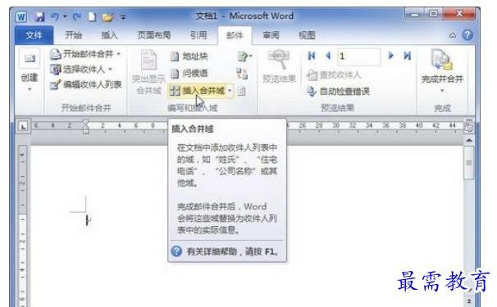This screenshot has height=307, width=497.
Task: Click the Match Fields icon
Action: click(x=242, y=74)
